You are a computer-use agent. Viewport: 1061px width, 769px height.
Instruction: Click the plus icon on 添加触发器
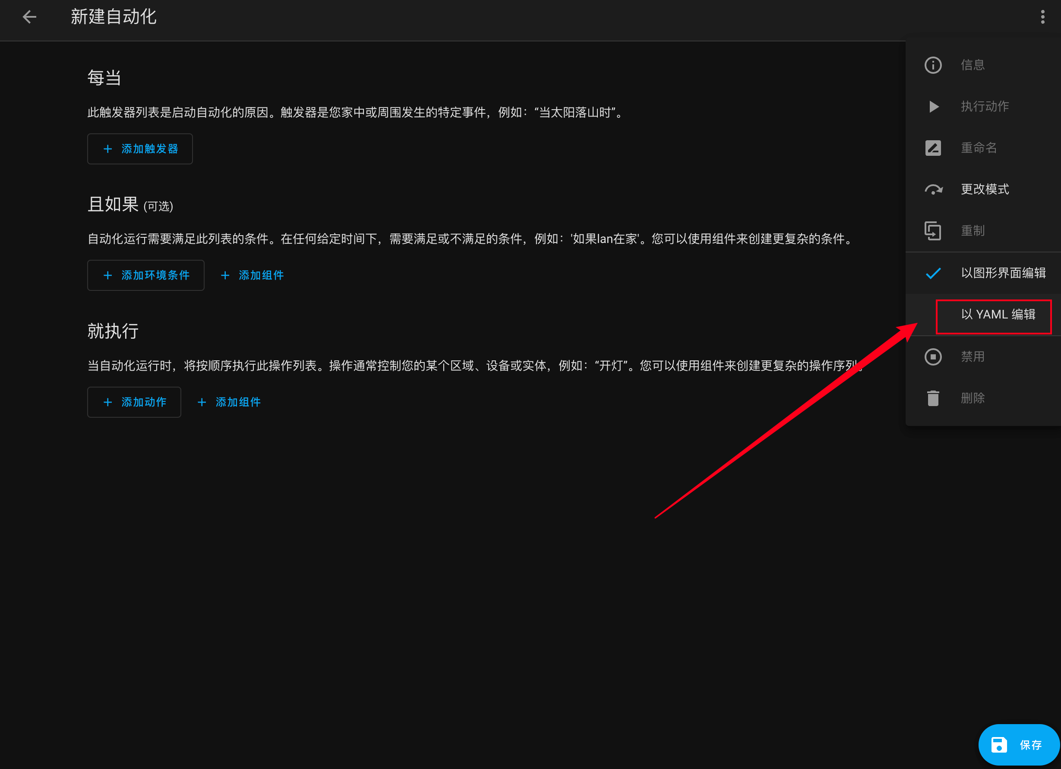point(107,149)
